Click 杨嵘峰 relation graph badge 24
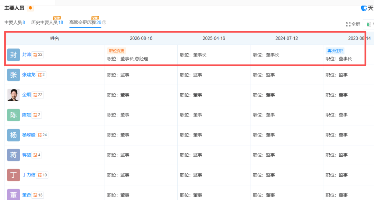This screenshot has width=374, height=200. [42, 135]
